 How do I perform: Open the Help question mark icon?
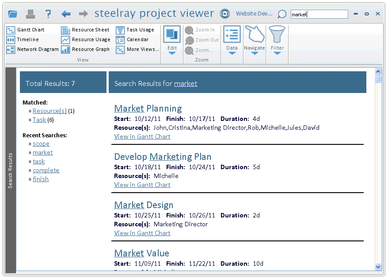tap(48, 13)
